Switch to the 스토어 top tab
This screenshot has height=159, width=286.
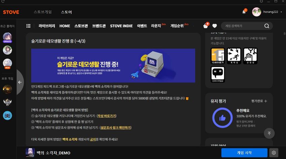pos(66,12)
